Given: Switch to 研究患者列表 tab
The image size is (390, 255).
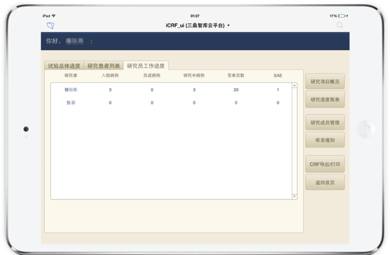Looking at the screenshot, I should tap(104, 66).
